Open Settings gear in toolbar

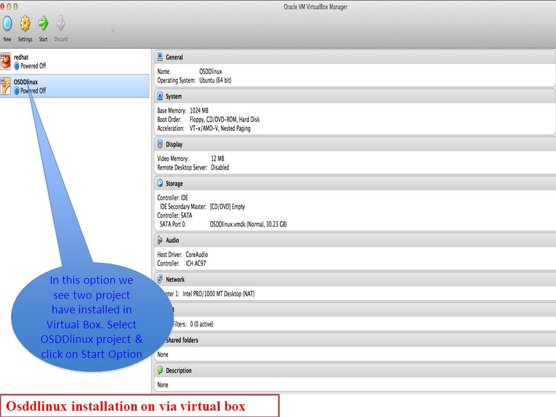pos(25,24)
